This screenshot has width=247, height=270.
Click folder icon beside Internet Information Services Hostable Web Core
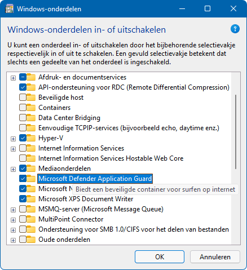coord(31,158)
